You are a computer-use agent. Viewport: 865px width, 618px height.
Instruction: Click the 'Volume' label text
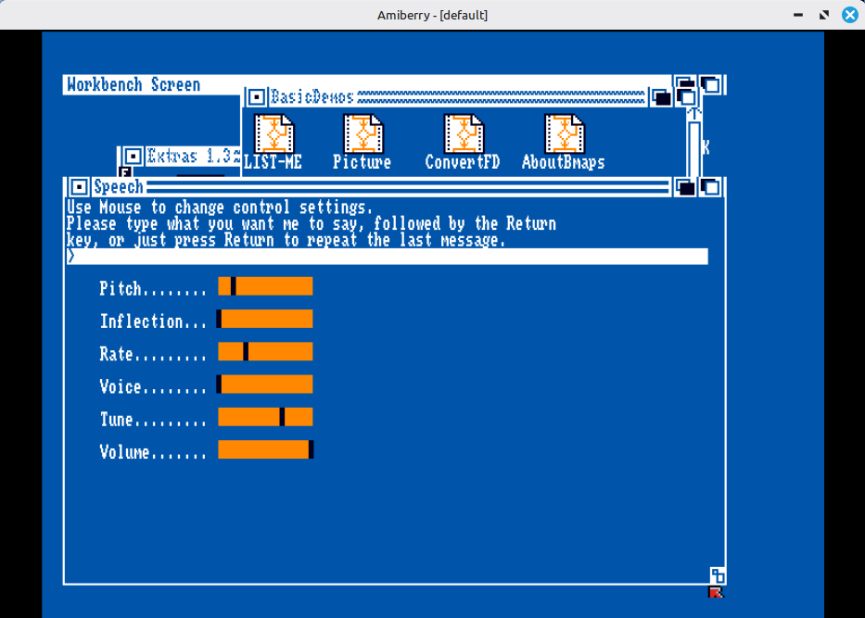click(124, 452)
